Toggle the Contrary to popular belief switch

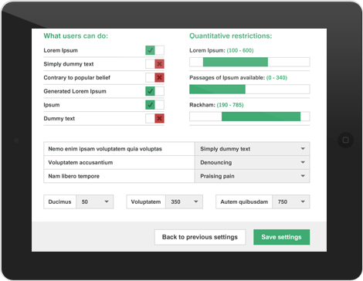click(154, 77)
